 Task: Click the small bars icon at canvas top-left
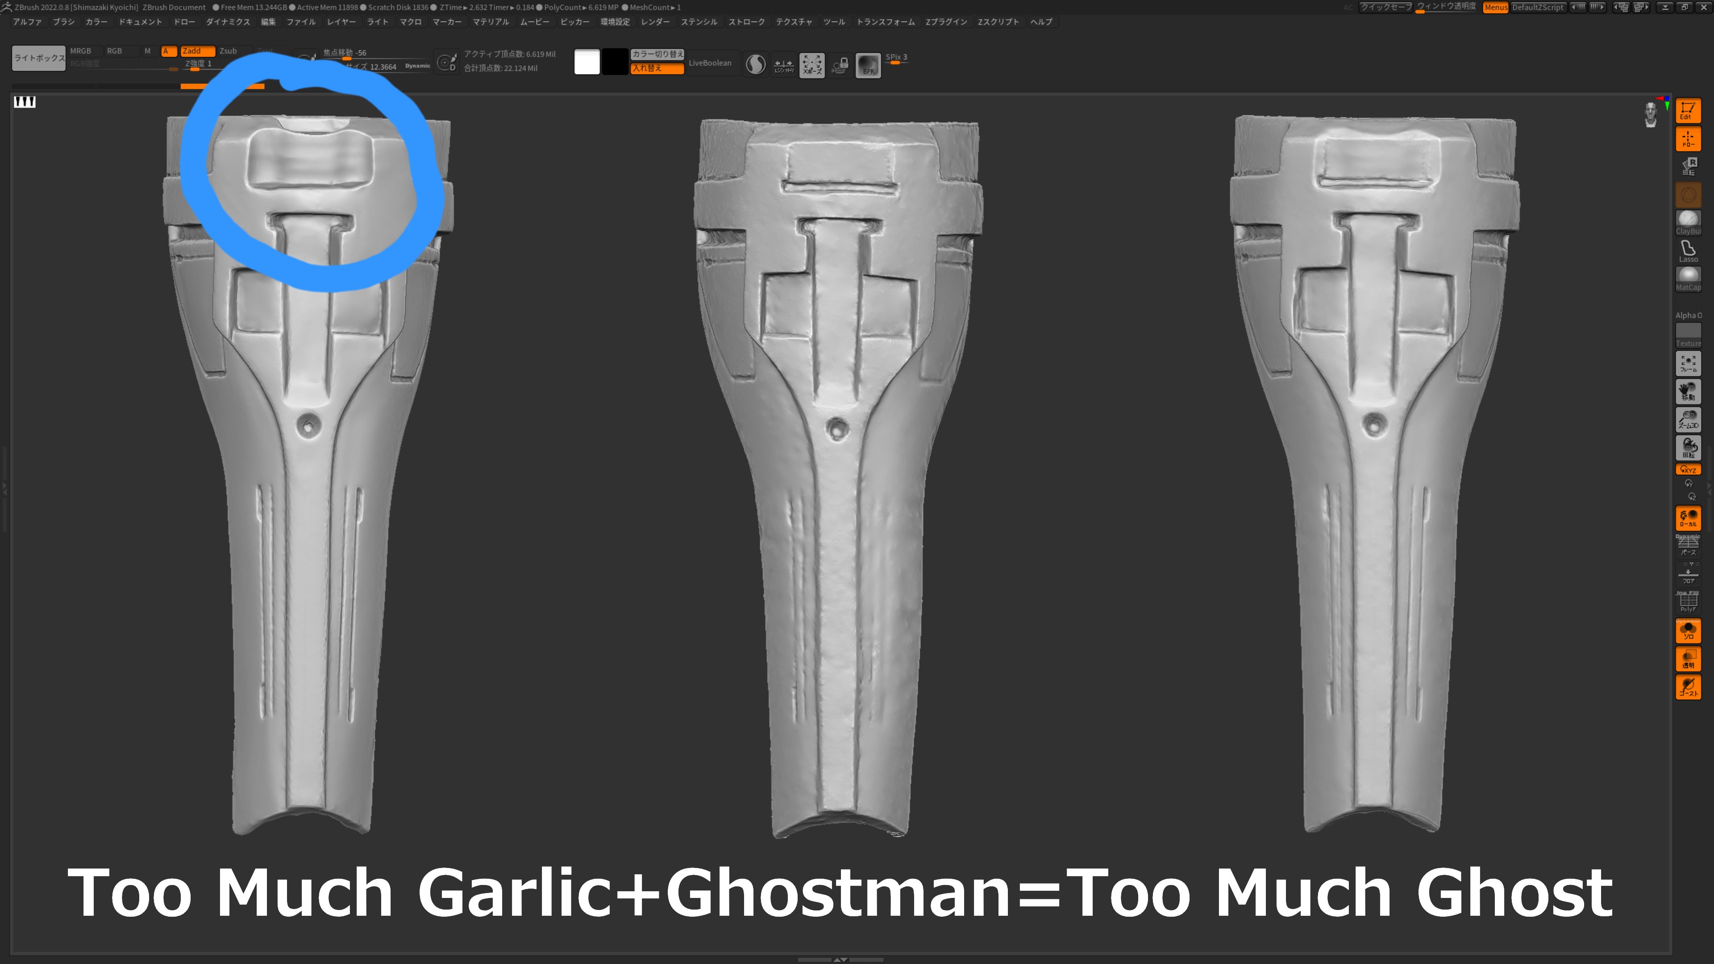point(25,102)
